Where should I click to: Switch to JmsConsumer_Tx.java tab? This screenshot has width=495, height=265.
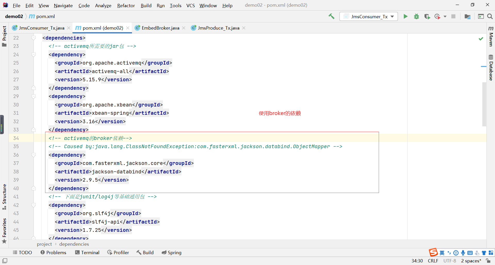[41, 28]
